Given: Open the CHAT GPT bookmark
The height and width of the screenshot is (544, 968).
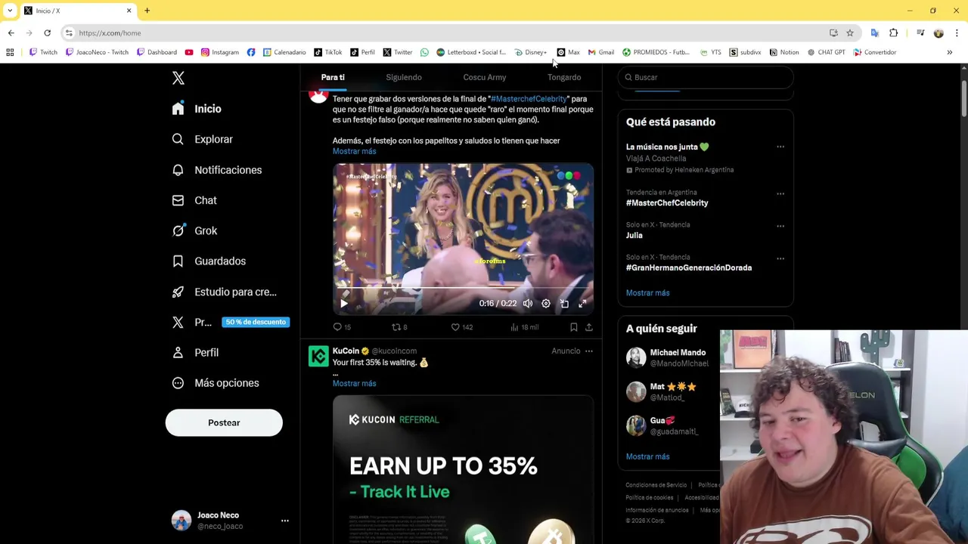Looking at the screenshot, I should coord(826,52).
